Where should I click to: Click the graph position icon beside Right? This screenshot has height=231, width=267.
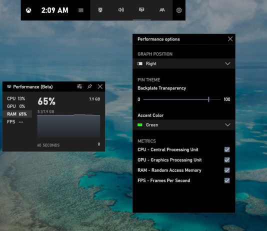[140, 63]
